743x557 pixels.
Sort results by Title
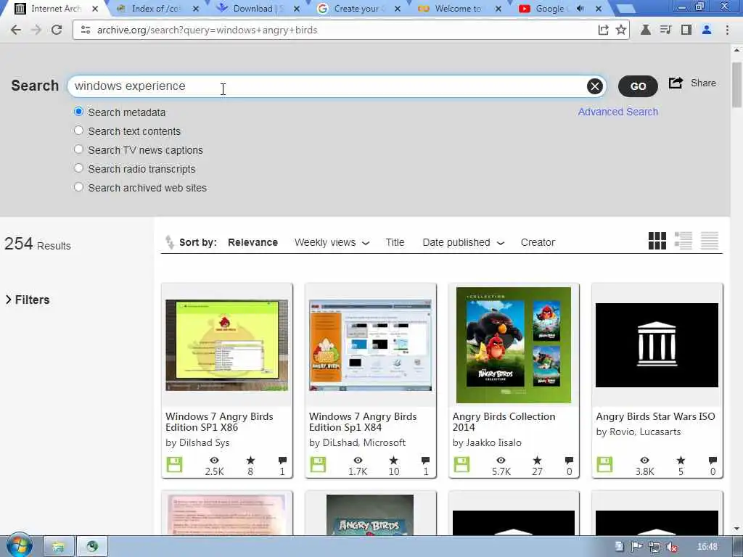[x=395, y=242]
